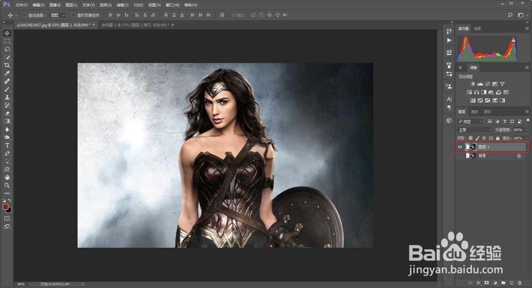The width and height of the screenshot is (532, 288).
Task: Toggle lock transparent pixels
Action: 471,138
